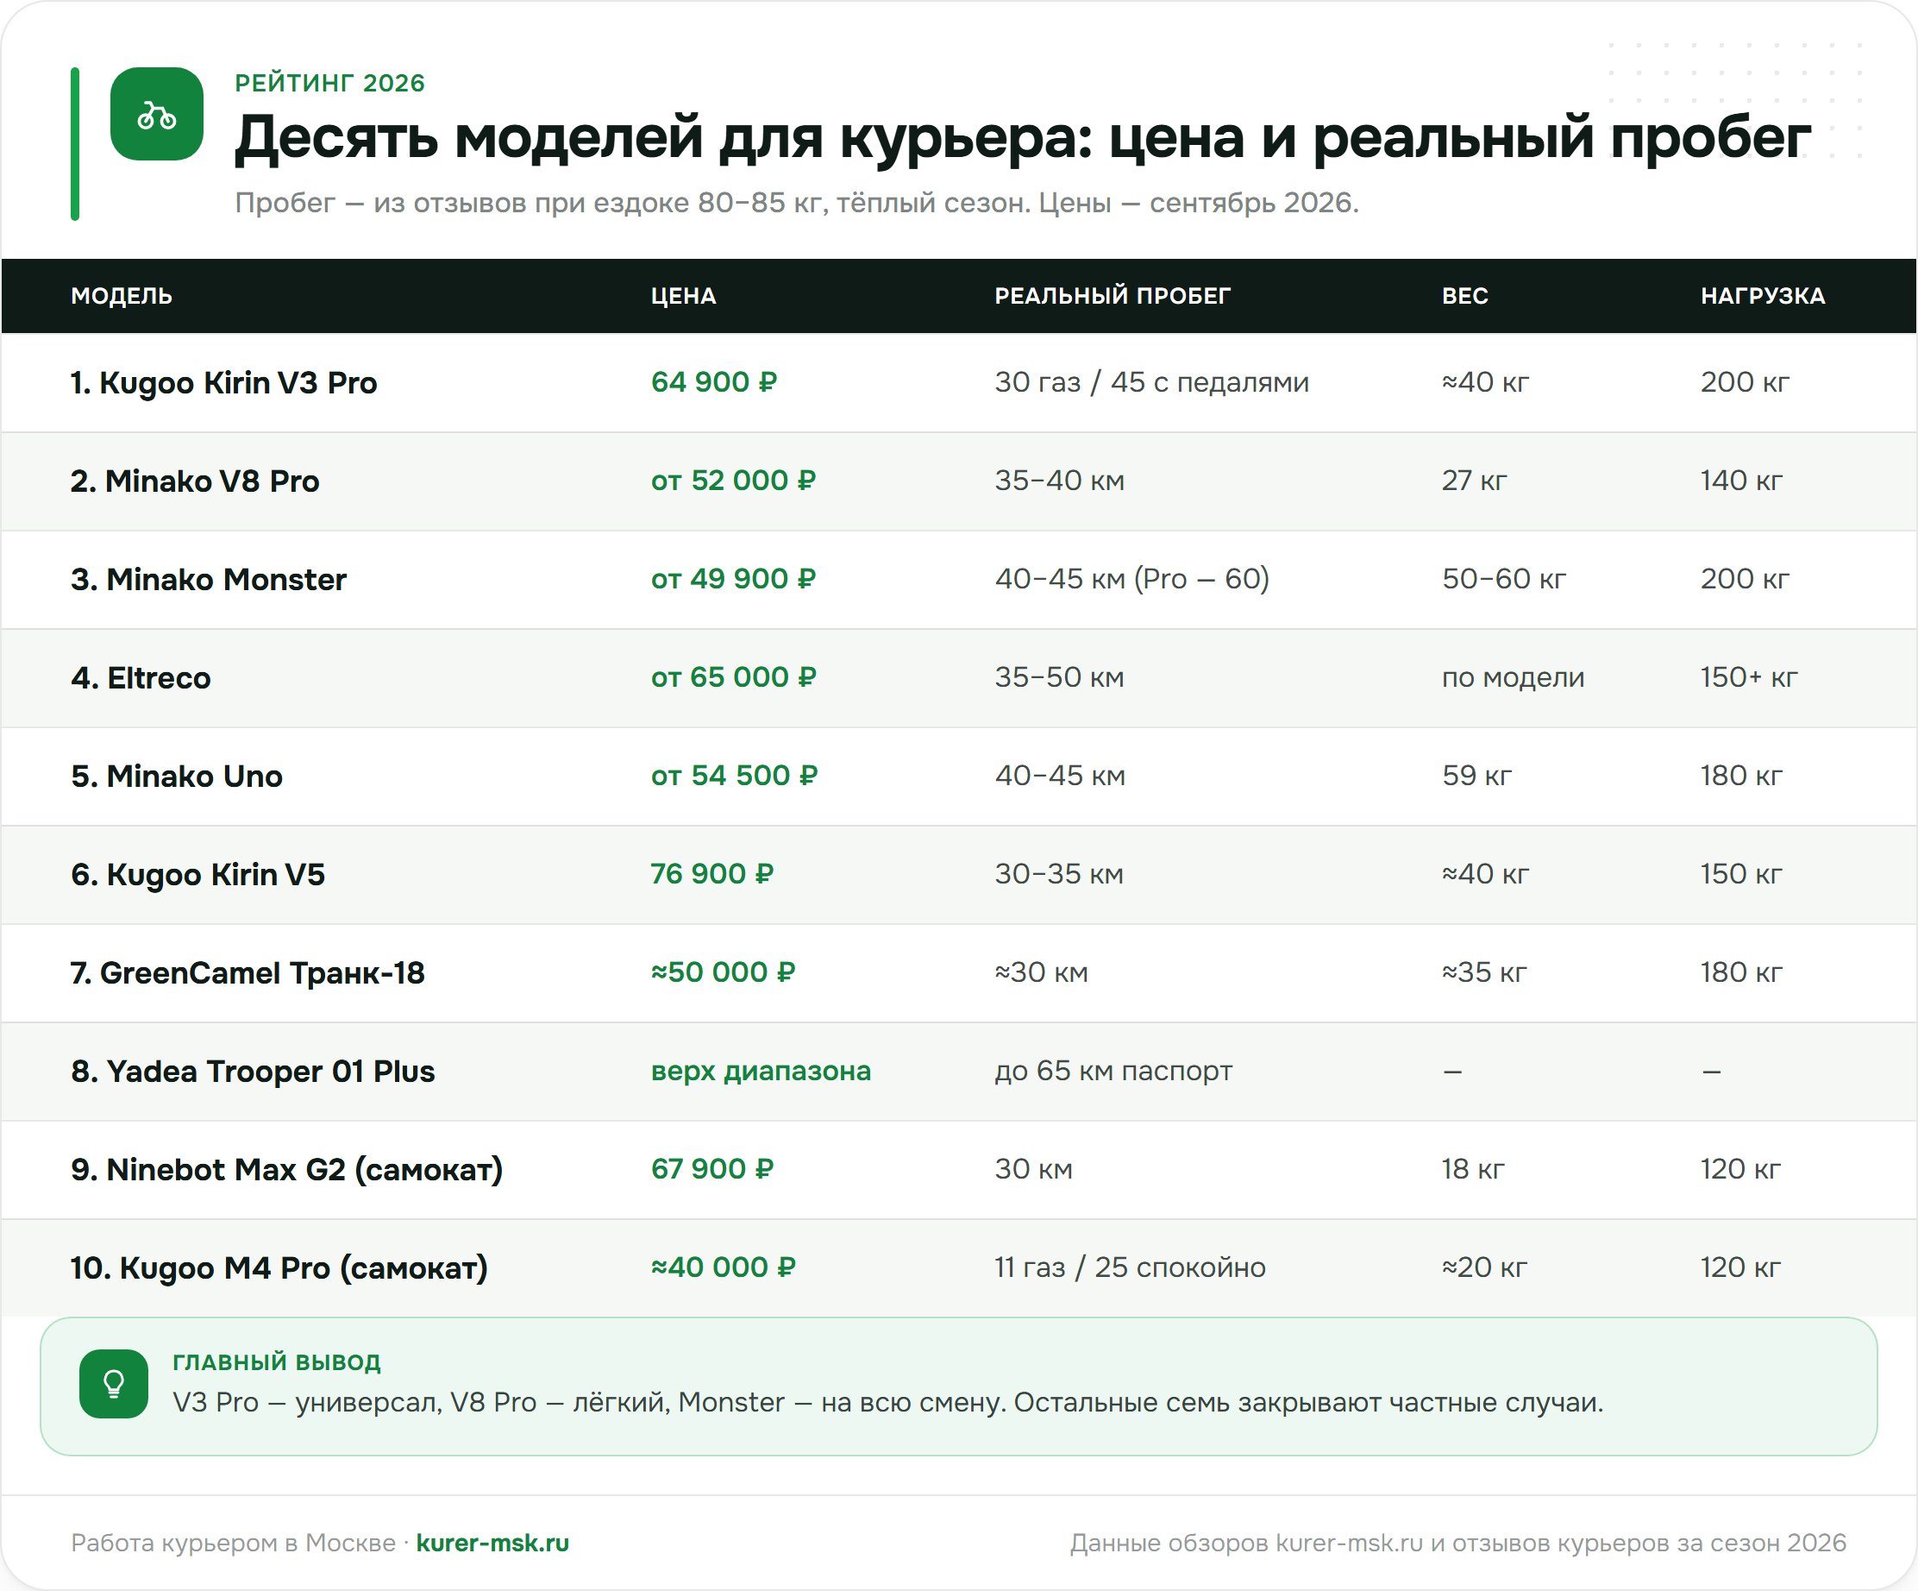
Task: Open the kurer-msk.ru link in the footer
Action: (x=492, y=1543)
